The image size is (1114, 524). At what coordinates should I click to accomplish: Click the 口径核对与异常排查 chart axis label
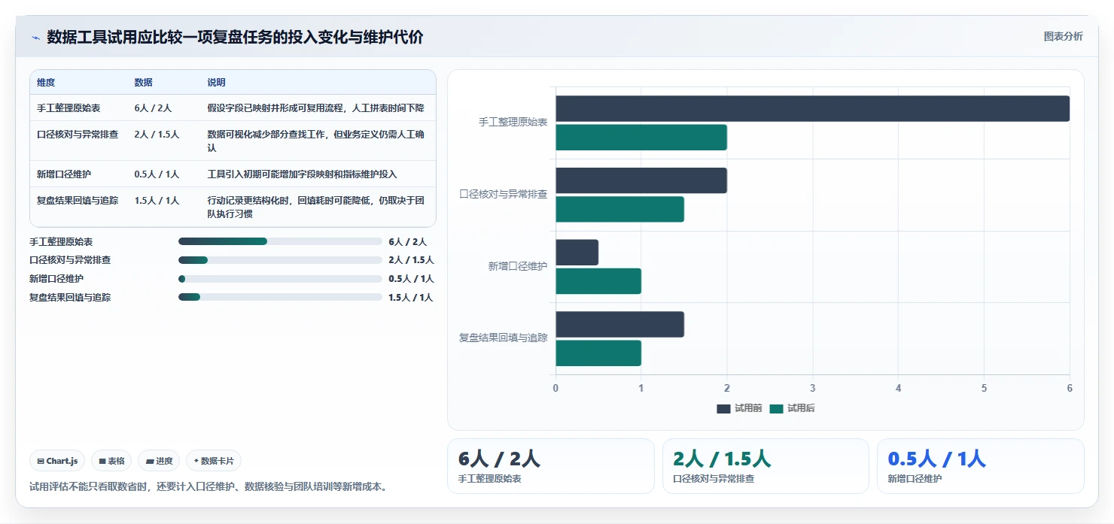point(504,194)
